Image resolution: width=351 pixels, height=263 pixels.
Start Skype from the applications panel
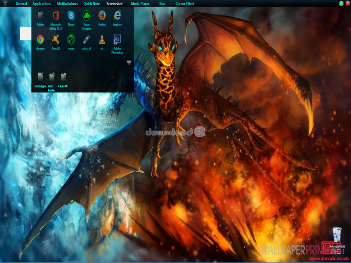coord(71,16)
